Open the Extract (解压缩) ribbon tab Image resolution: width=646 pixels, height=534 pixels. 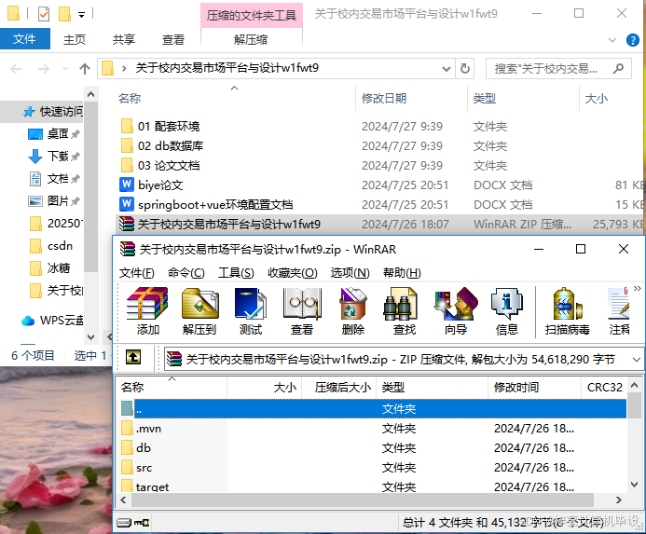251,39
